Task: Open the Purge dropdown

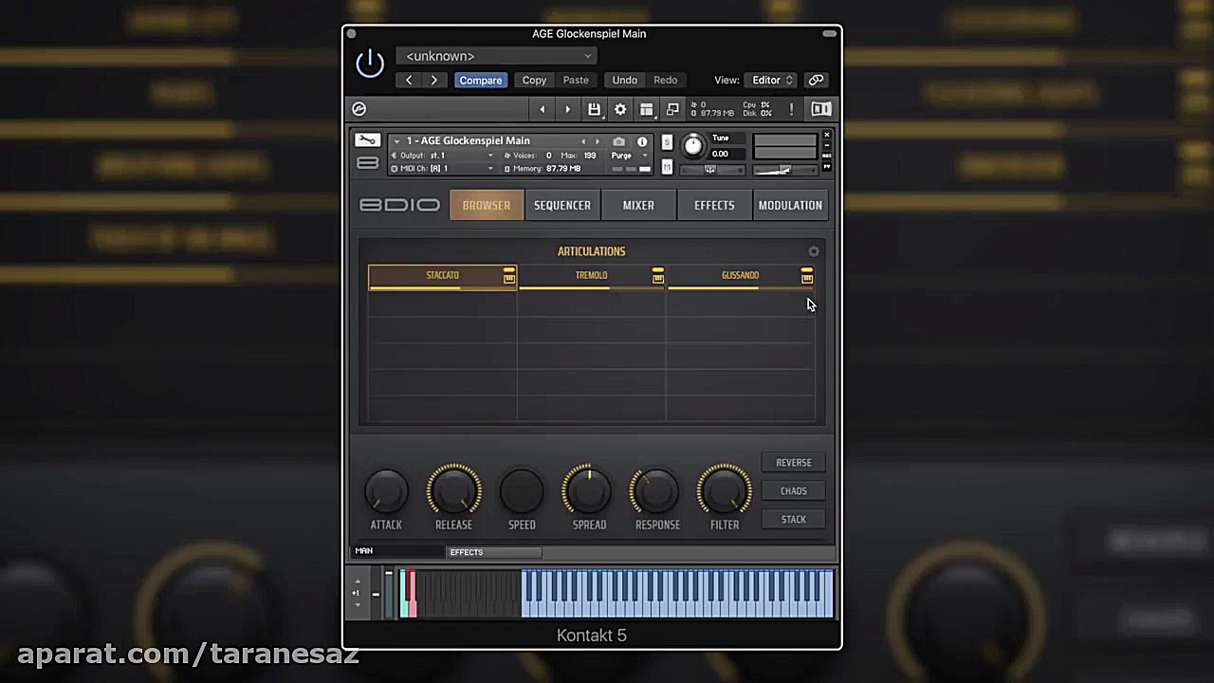Action: [630, 156]
